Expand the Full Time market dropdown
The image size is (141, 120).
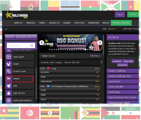[x=95, y=56]
